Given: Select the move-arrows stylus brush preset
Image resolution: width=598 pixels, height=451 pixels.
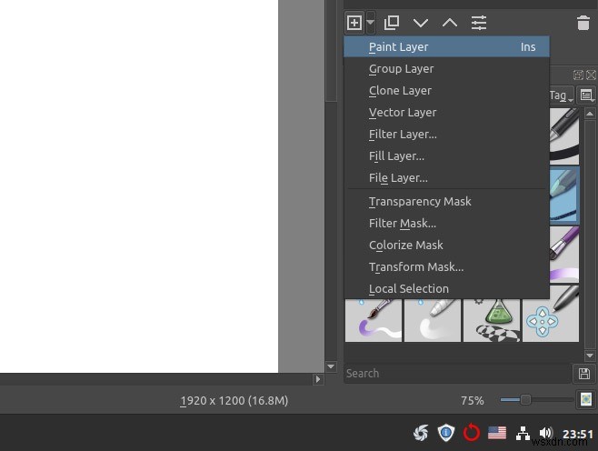Looking at the screenshot, I should [551, 314].
